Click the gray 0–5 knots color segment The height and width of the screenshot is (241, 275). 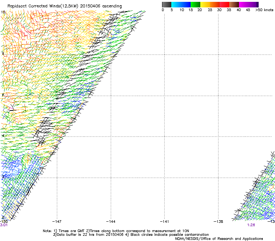(166, 4)
